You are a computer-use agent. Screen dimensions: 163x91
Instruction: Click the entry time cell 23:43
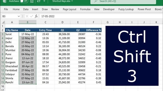click(45, 34)
